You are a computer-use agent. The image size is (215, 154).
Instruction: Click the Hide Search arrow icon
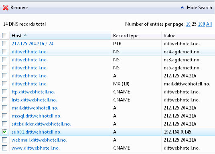(x=182, y=8)
